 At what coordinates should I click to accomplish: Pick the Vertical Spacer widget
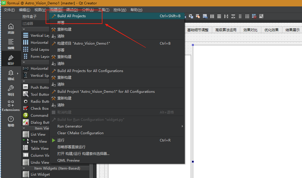36,76
